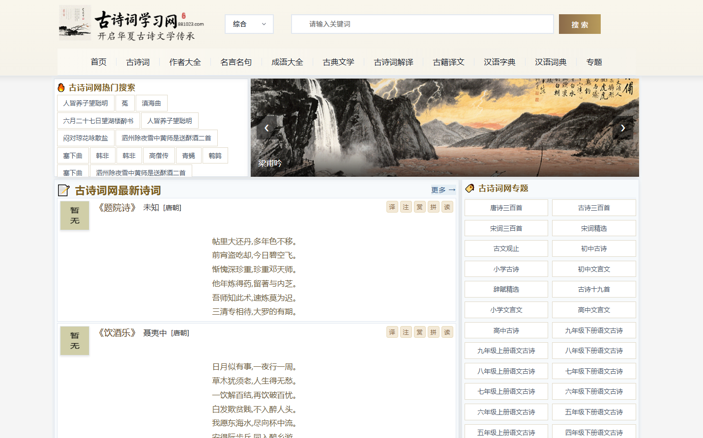This screenshot has width=703, height=438.
Task: Click the 古诗词学习网 site logo
Action: (131, 24)
